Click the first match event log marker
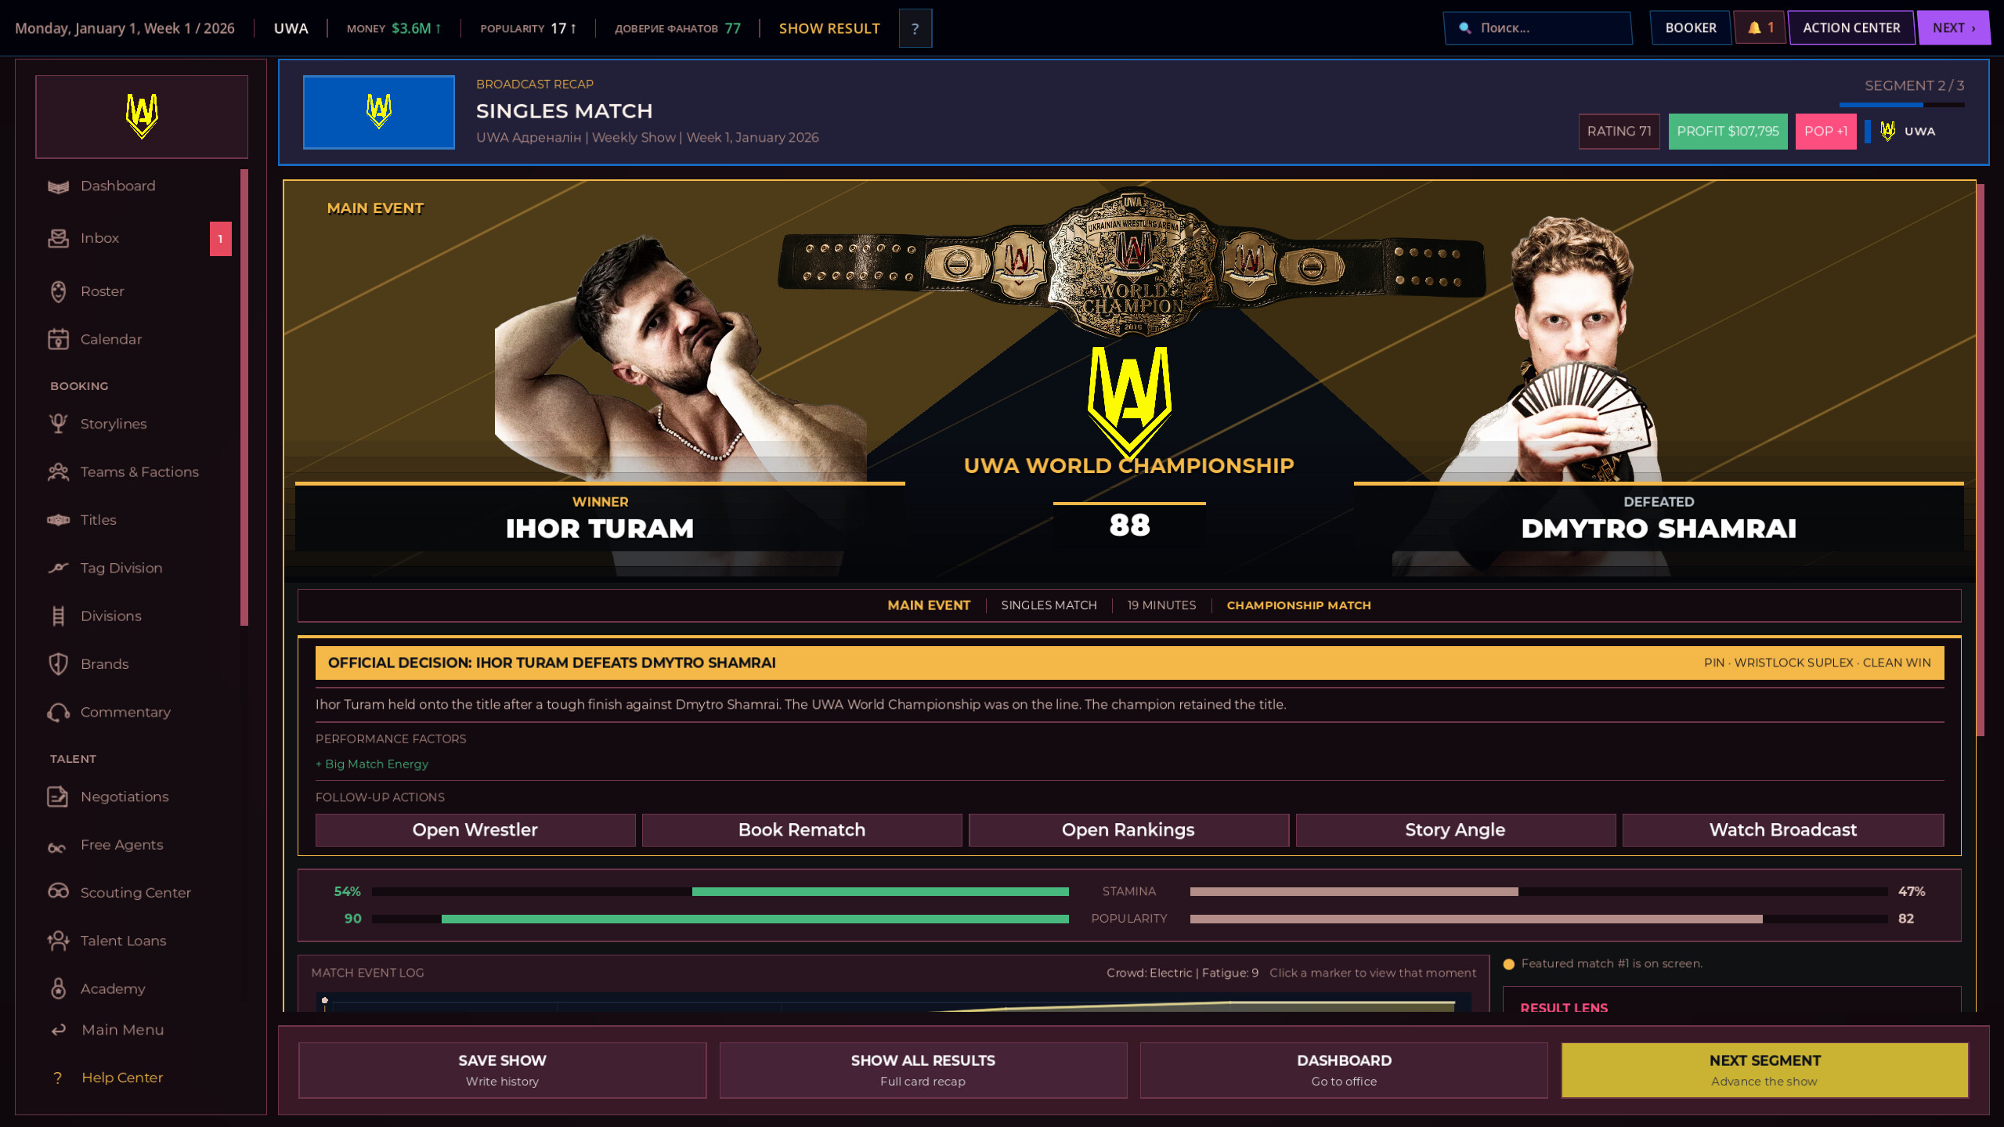2004x1127 pixels. 324,1001
